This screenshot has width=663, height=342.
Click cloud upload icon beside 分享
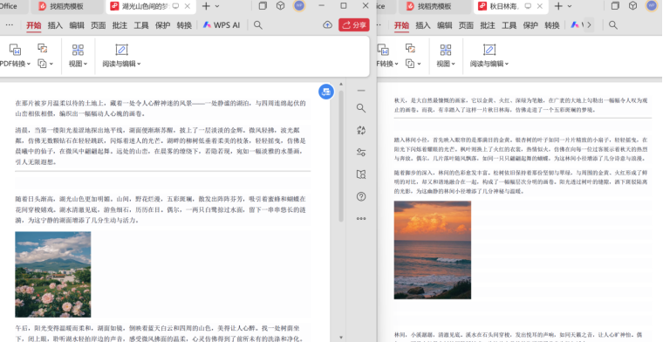coord(327,25)
